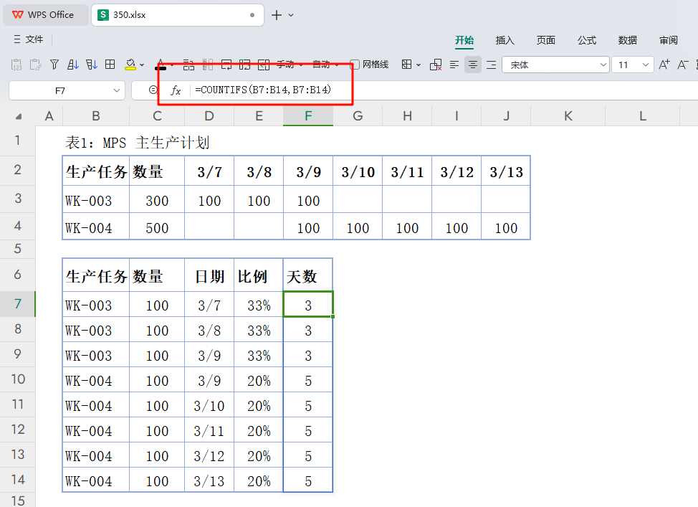Apply the black font color
Viewport: 698px width, 507px height.
(161, 65)
